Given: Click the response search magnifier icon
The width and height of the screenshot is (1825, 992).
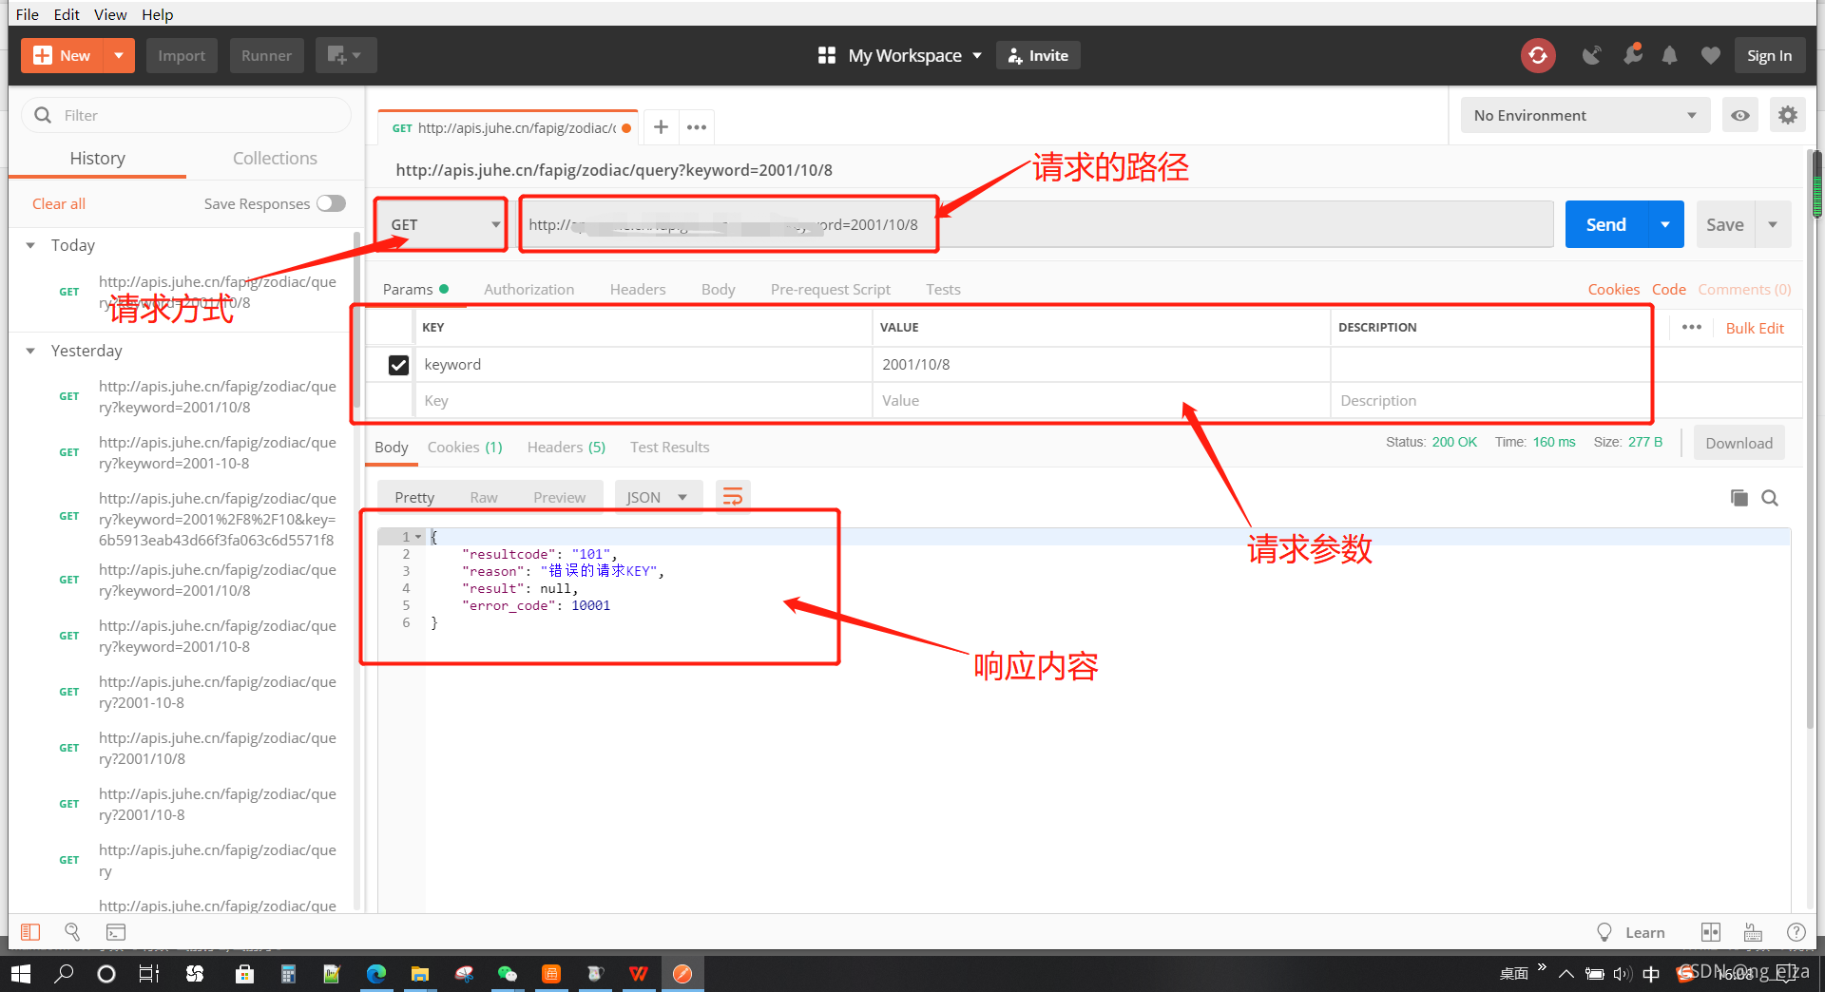Looking at the screenshot, I should point(1770,498).
